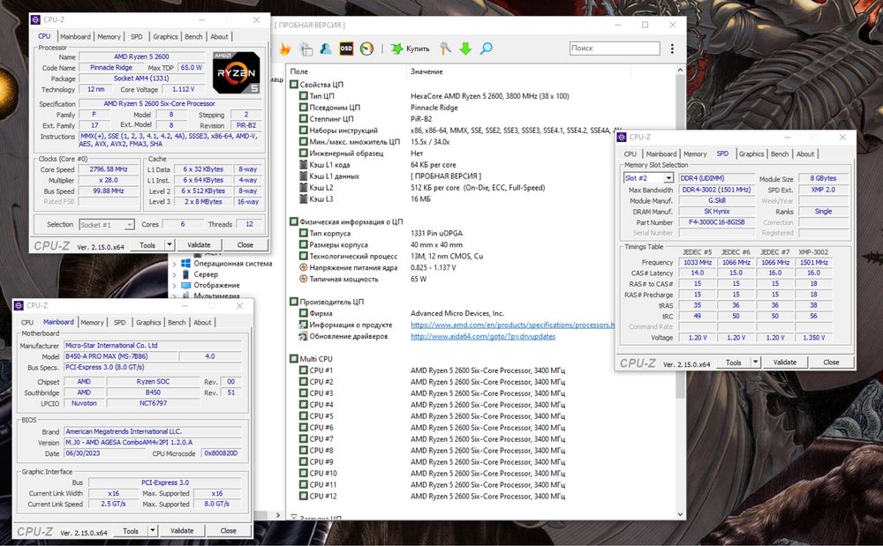Open Tools dropdown arrow in CPU-Z SPD window

[755, 363]
